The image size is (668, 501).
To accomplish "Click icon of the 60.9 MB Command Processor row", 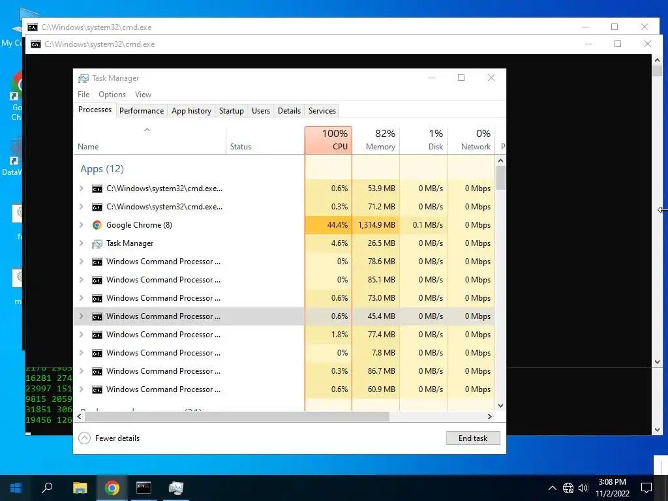I will coord(97,390).
